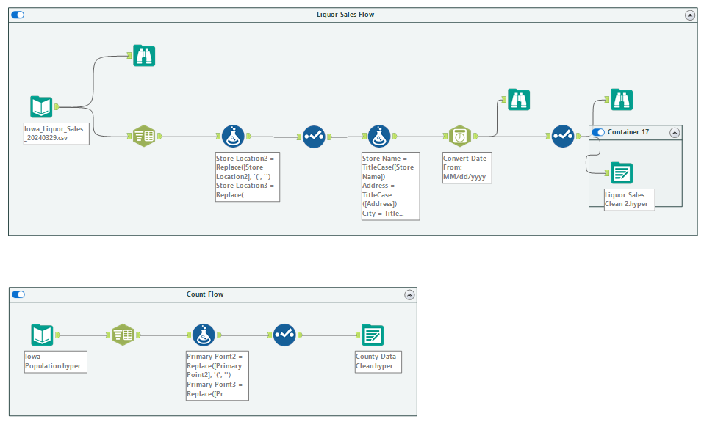Click input anchor of County Data Clean output tool
Screen dimensions: 704x422
click(x=358, y=335)
